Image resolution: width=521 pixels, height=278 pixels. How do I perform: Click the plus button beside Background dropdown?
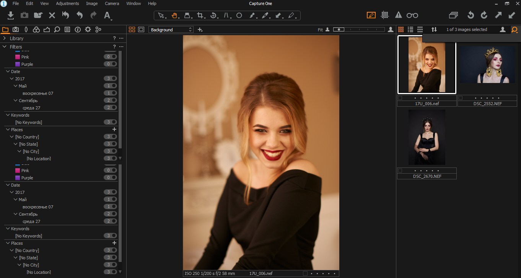point(200,29)
